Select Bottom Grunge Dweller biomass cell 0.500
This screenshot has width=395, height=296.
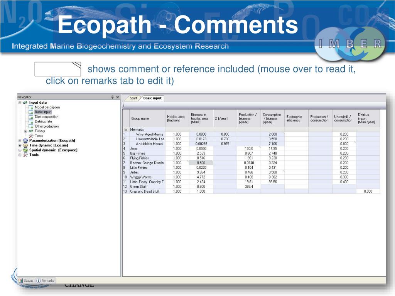click(201, 163)
